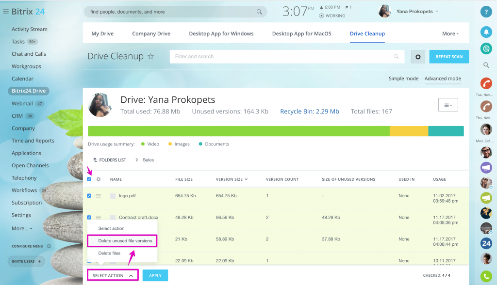Click the right sidebar search magnifier

pos(486,65)
